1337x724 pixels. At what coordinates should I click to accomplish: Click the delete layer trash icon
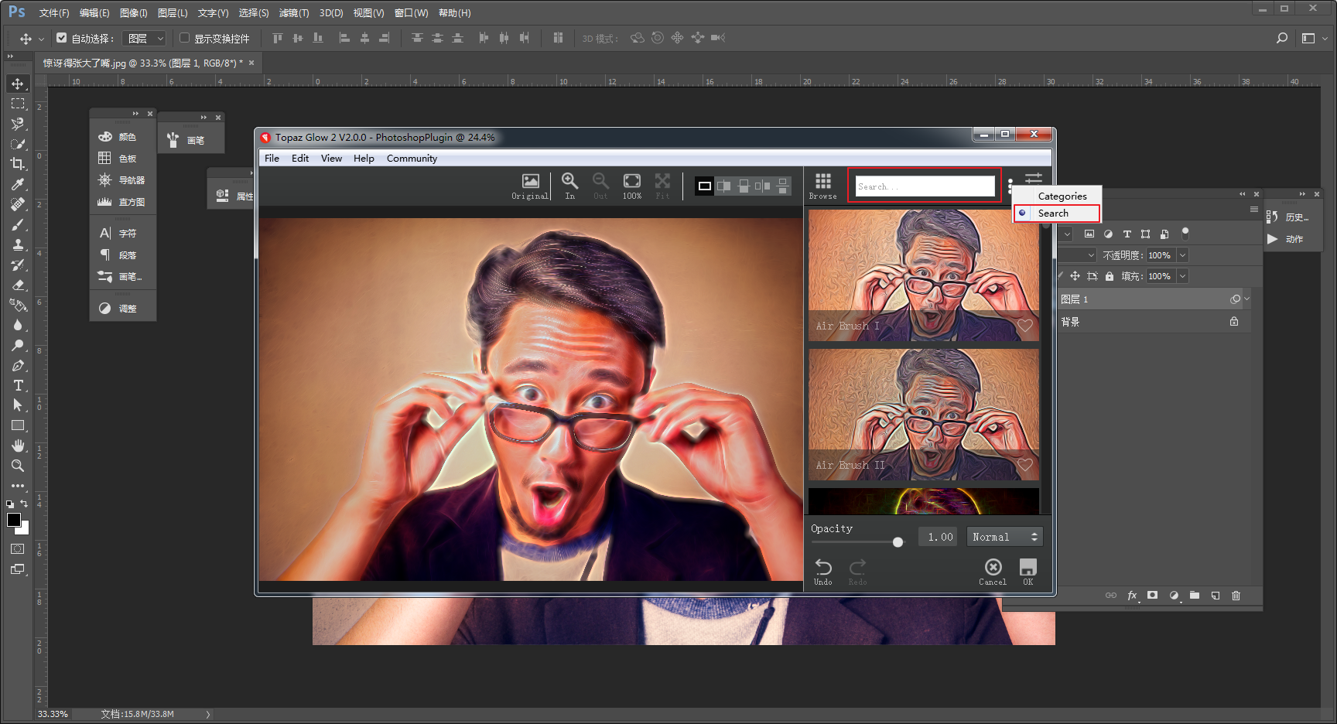[x=1236, y=595]
